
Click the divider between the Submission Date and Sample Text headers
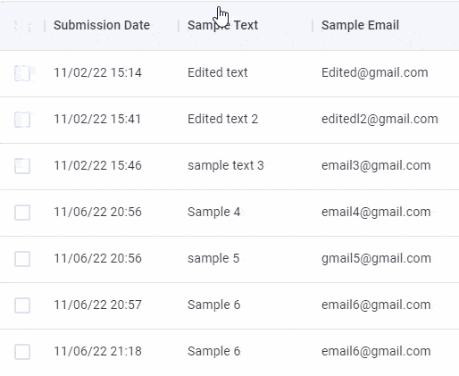coord(179,26)
